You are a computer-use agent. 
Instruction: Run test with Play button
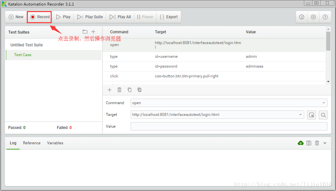63,17
